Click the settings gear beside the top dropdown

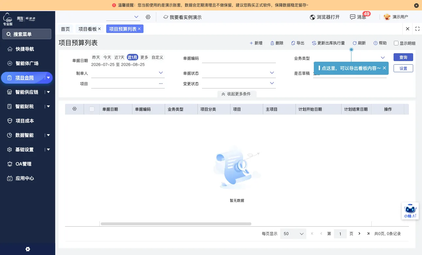click(x=148, y=17)
